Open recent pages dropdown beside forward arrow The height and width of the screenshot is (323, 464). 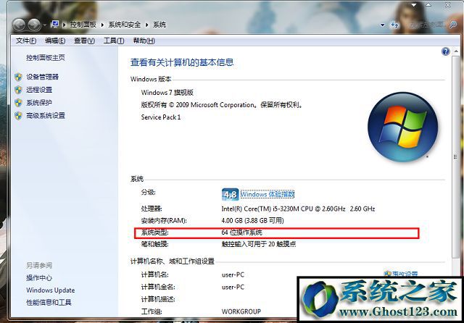point(45,25)
